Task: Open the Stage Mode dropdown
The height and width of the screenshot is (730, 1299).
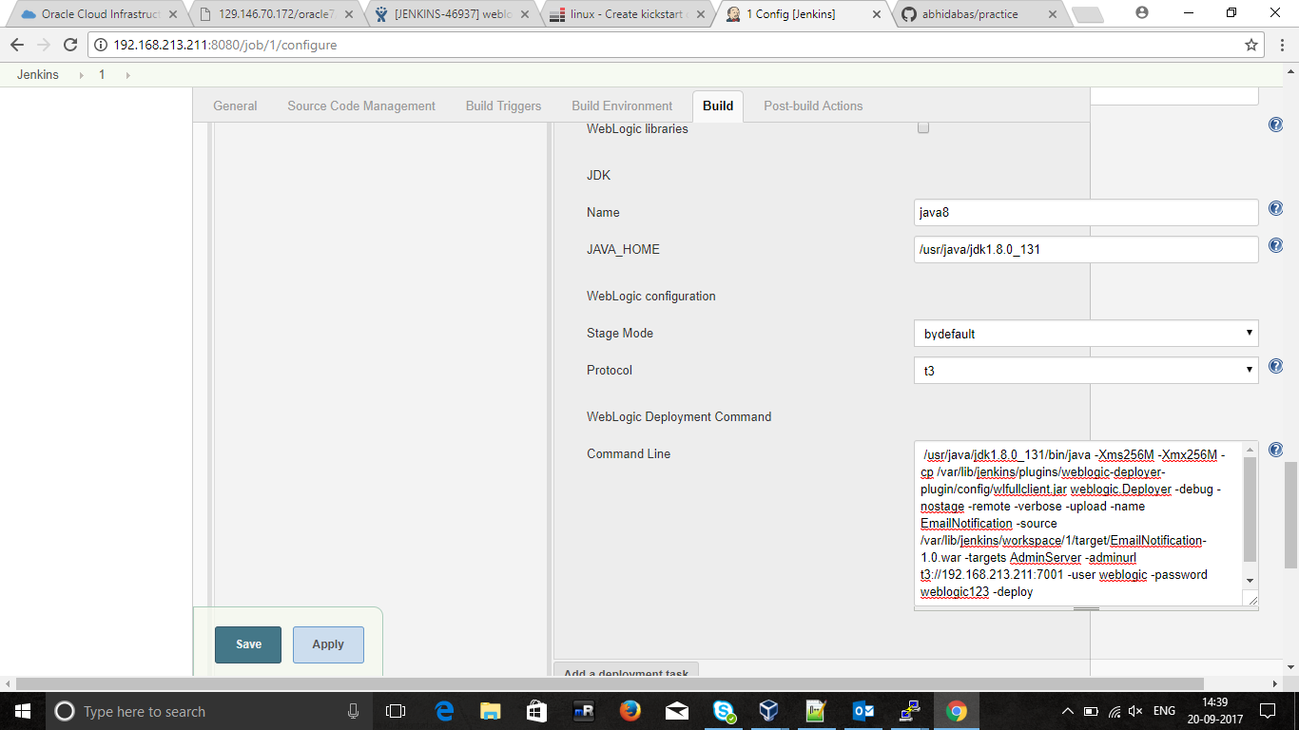Action: (x=1085, y=334)
